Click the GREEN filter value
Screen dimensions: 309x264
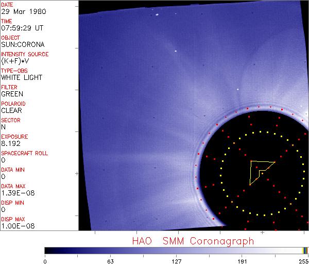[12, 94]
